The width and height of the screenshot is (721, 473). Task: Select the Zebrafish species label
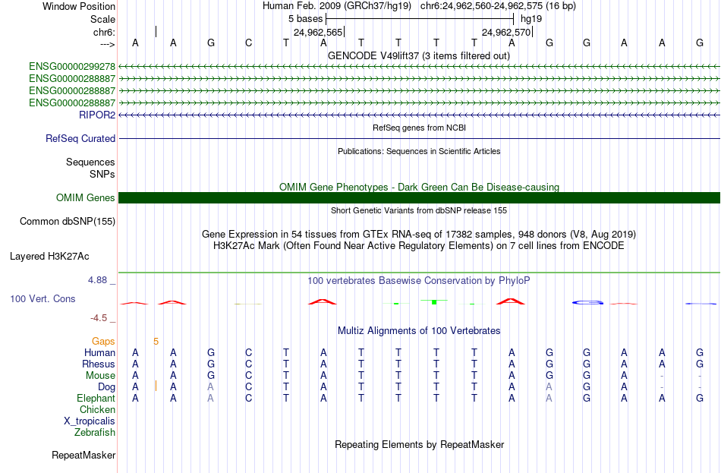[95, 433]
